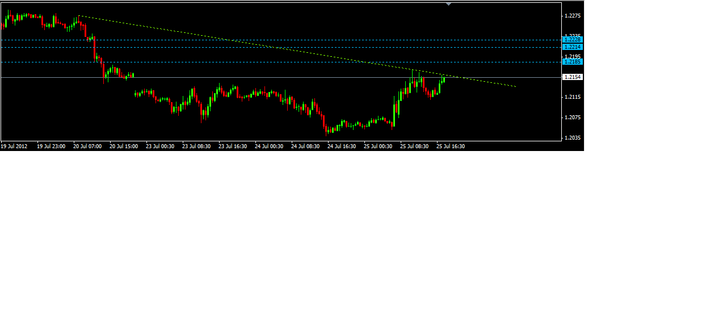Click the 19 Jul 2012 time label

pos(14,146)
